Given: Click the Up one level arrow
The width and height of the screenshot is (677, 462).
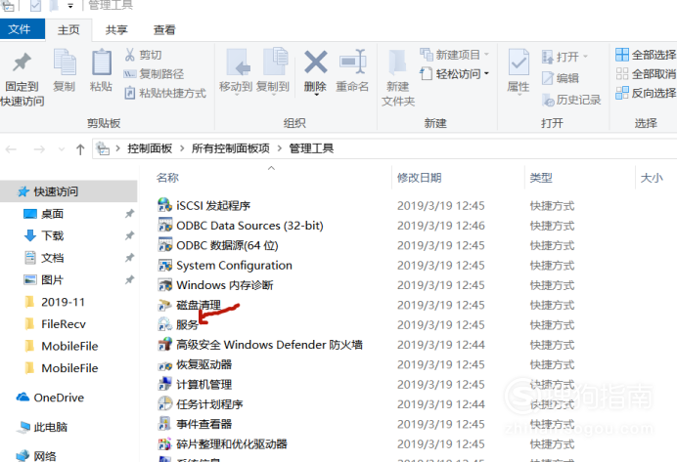Looking at the screenshot, I should (80, 149).
